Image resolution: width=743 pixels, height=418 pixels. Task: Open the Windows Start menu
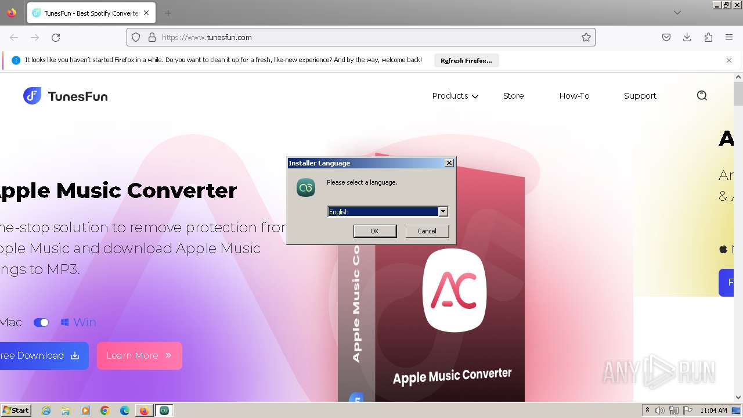pyautogui.click(x=16, y=410)
